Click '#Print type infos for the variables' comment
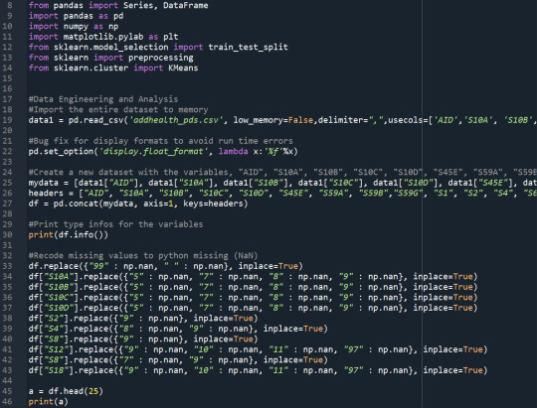This screenshot has width=537, height=408. click(x=115, y=224)
